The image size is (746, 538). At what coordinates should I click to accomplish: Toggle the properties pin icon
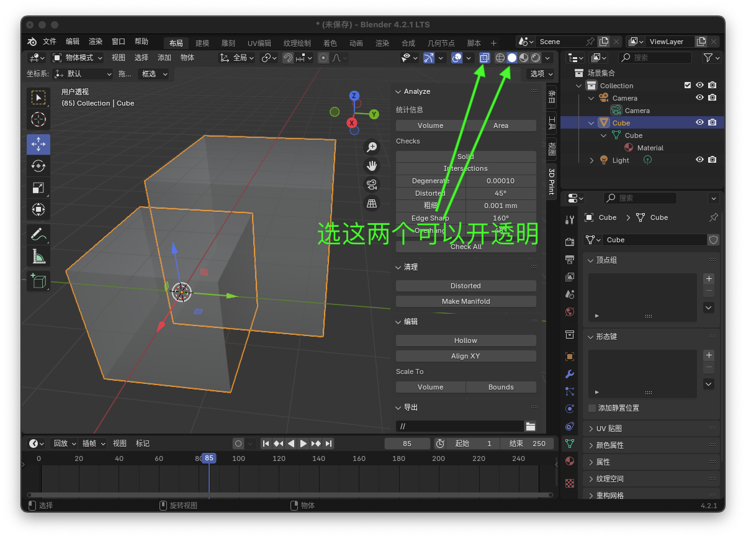[713, 217]
